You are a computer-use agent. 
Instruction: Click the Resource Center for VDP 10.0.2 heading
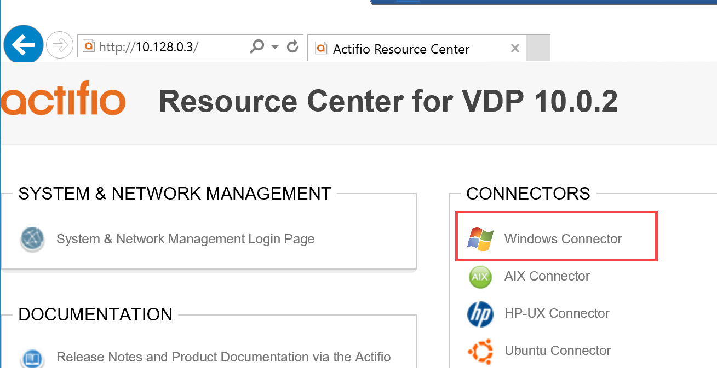coord(388,101)
